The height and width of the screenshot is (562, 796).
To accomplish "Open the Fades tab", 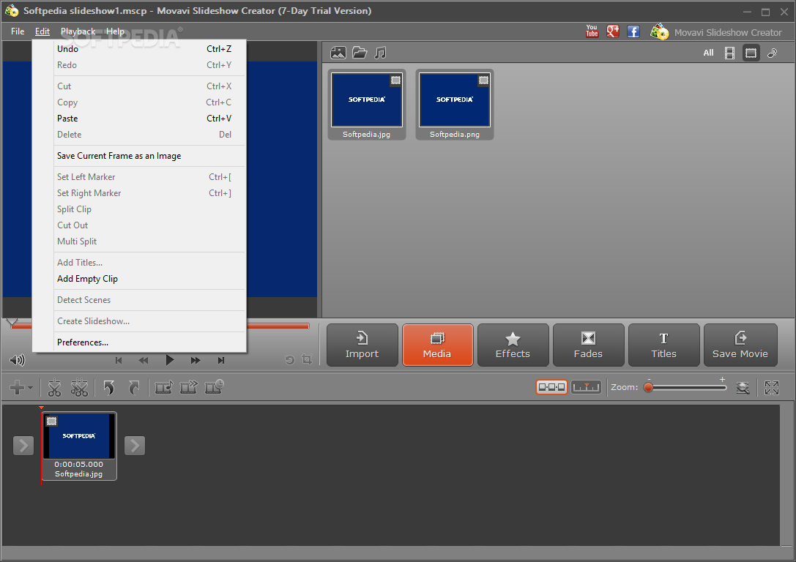I will (588, 345).
